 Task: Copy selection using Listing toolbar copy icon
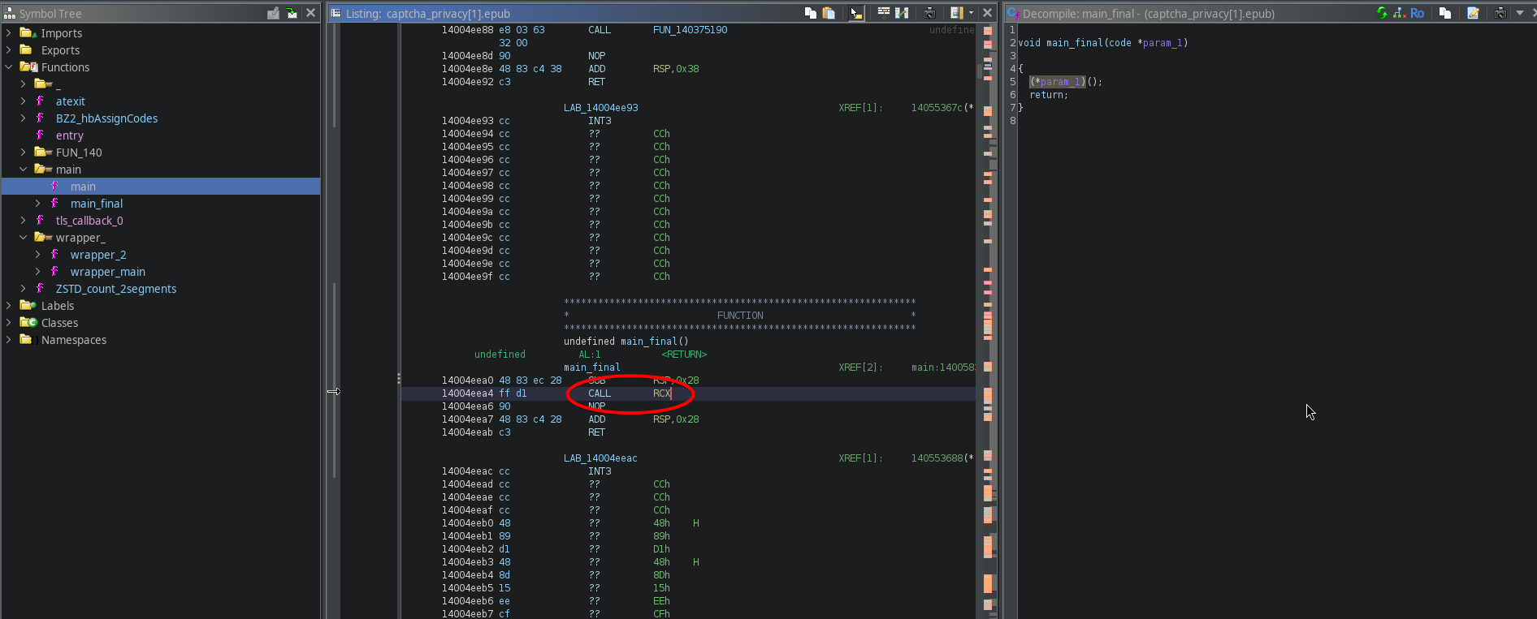pyautogui.click(x=810, y=13)
